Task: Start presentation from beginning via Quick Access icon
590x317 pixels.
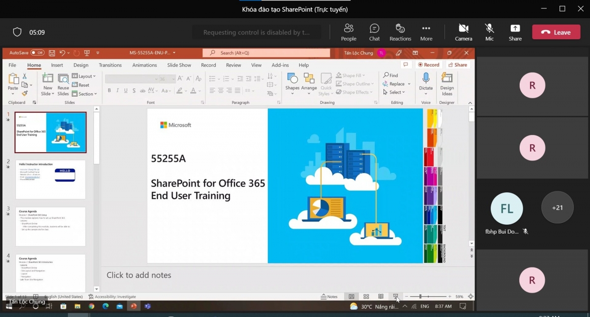Action: click(x=87, y=53)
